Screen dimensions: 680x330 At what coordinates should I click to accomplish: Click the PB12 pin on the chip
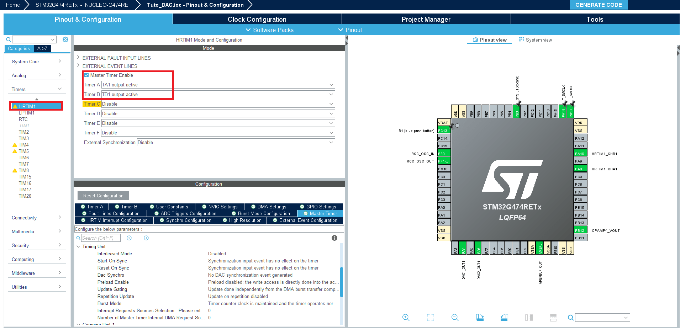(x=580, y=230)
